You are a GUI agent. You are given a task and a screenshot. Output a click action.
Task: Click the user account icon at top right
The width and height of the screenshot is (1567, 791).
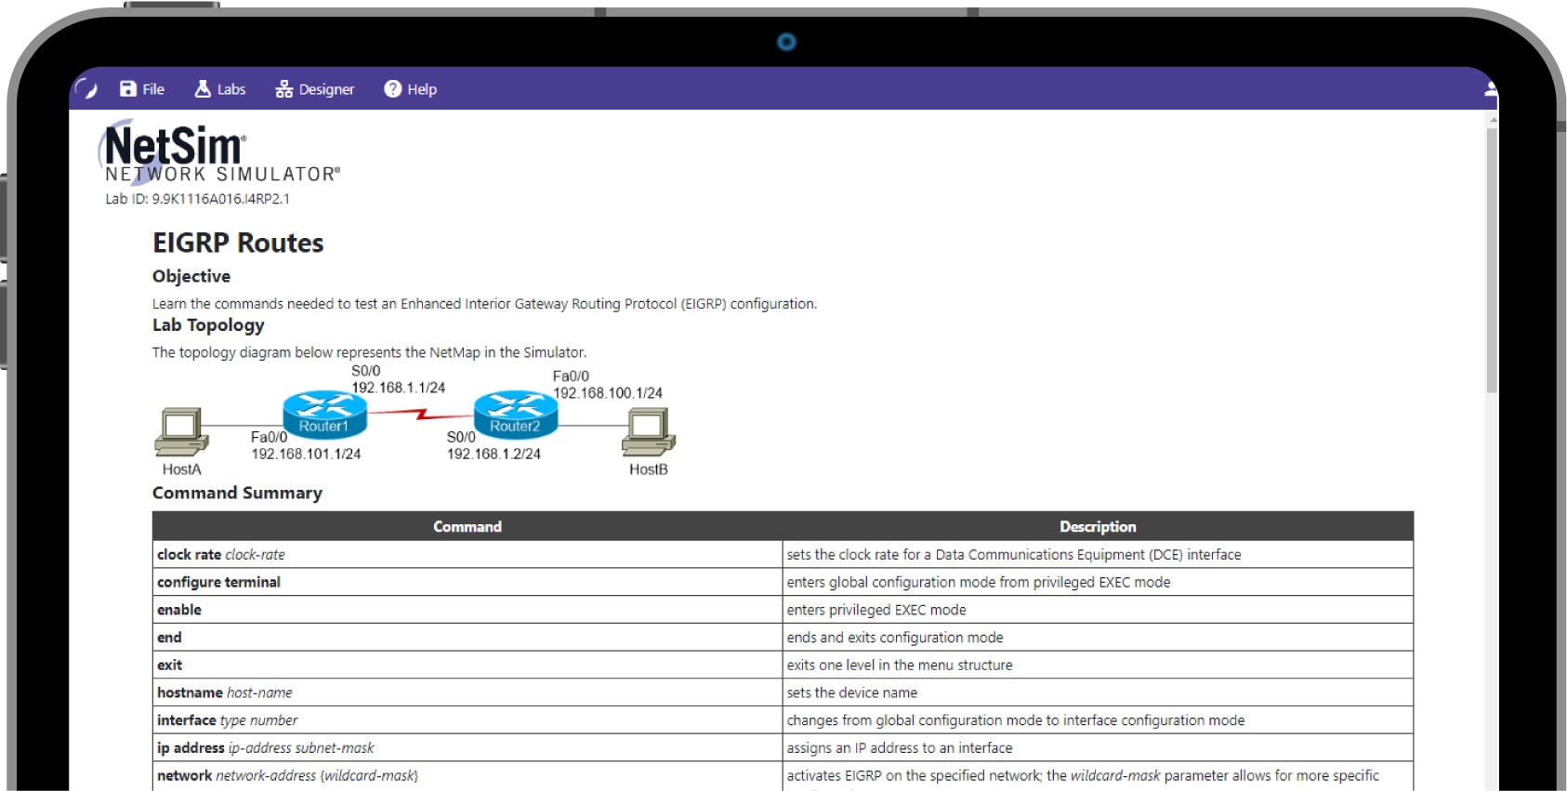pos(1490,89)
